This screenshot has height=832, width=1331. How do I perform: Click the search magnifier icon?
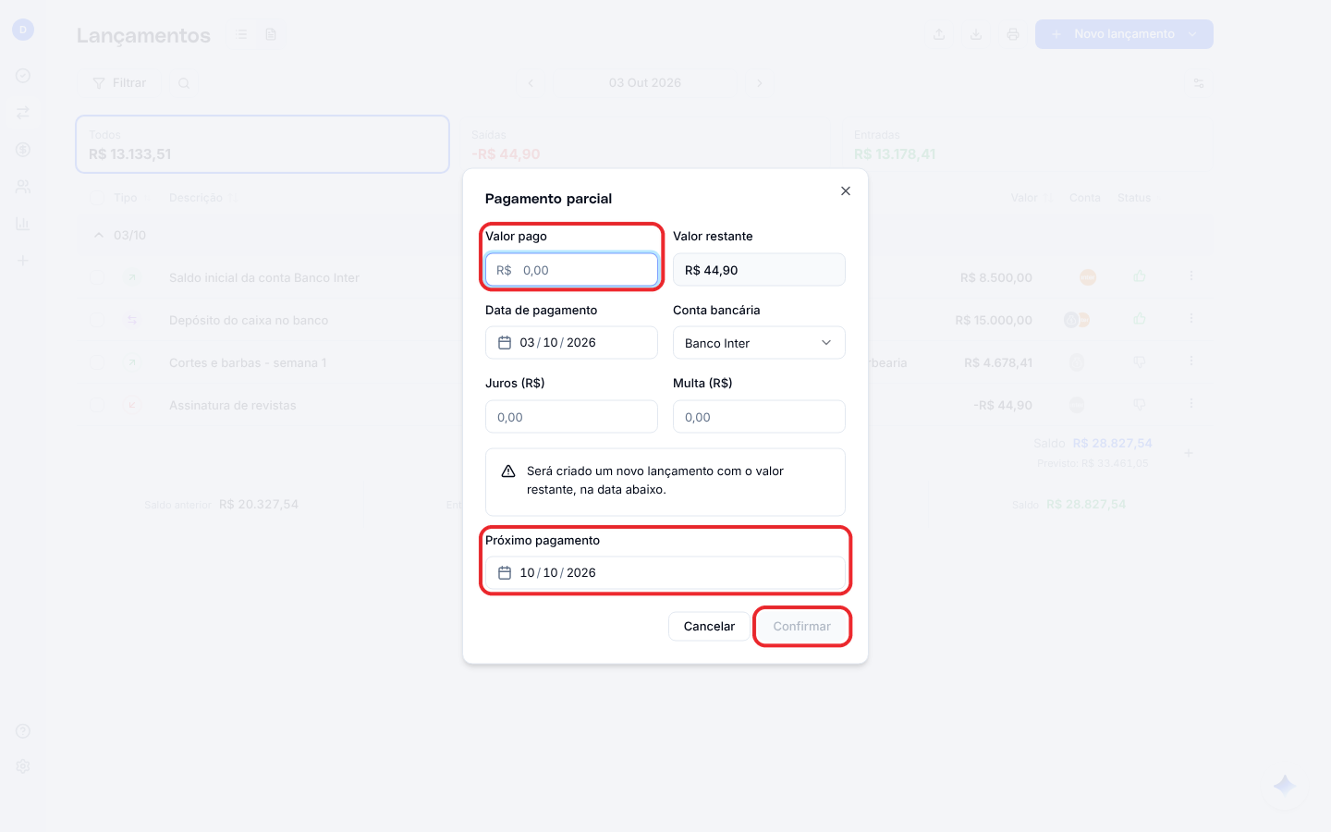click(184, 83)
